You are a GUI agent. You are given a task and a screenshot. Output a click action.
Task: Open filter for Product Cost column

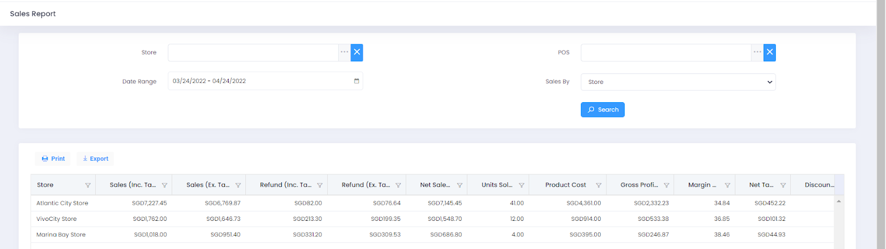(599, 186)
